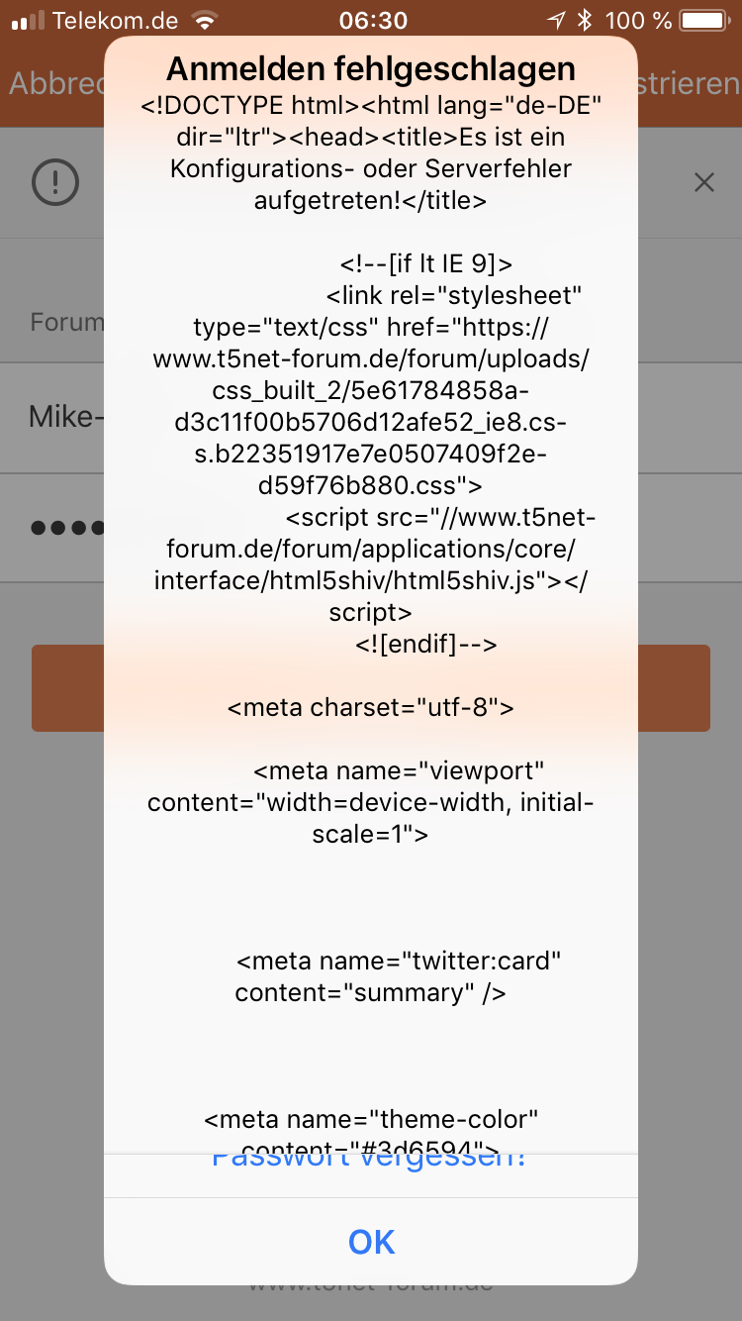
Task: Tap the partially hidden Registrieren button
Action: [690, 83]
